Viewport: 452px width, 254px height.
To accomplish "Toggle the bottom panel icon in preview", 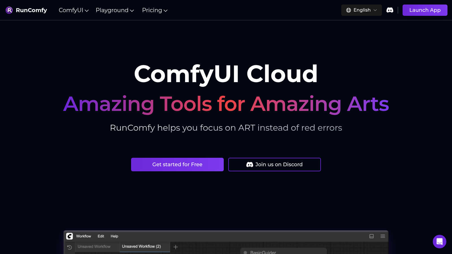I will pos(371,236).
